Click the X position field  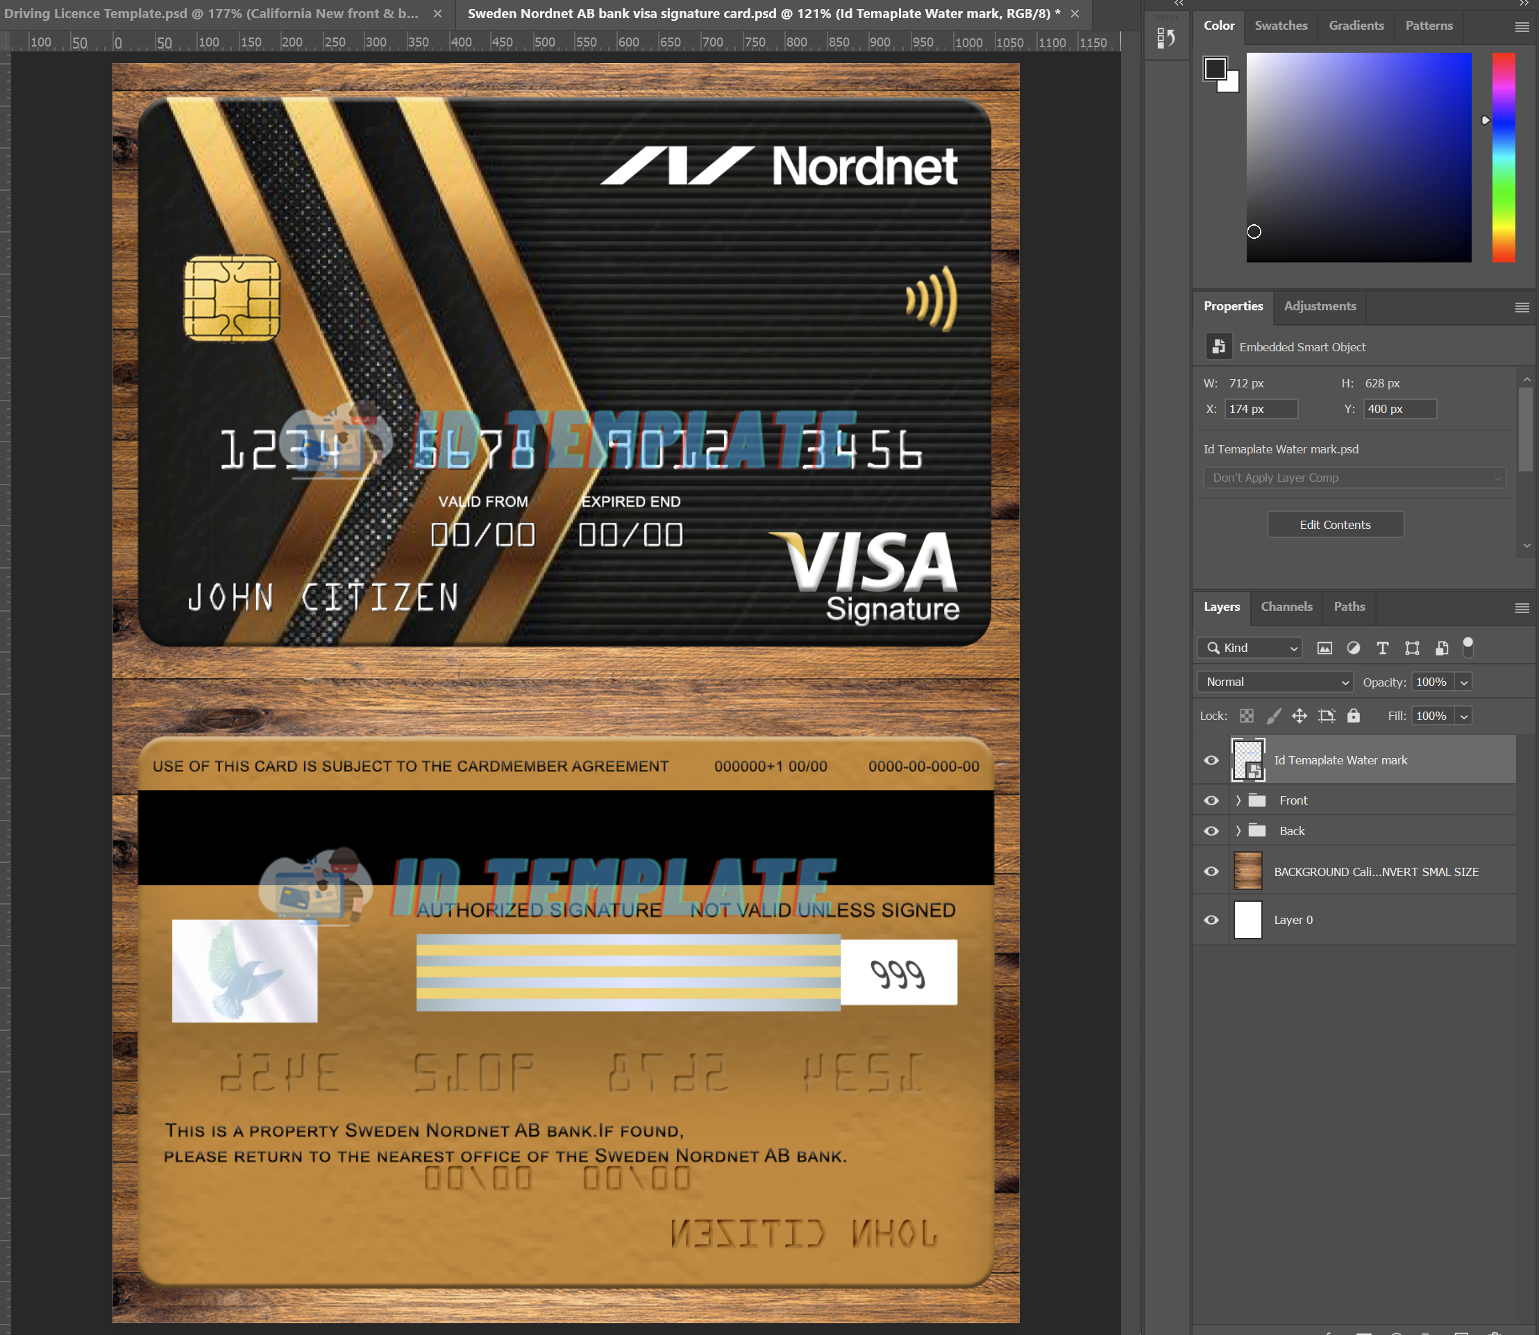1261,409
